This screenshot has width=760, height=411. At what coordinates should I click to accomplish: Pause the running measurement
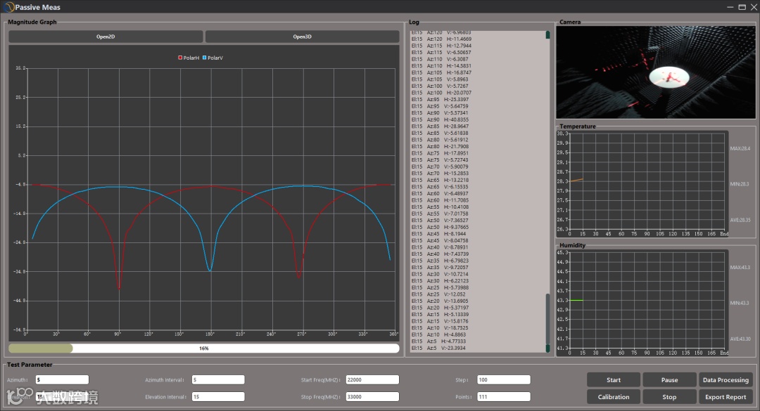(669, 380)
